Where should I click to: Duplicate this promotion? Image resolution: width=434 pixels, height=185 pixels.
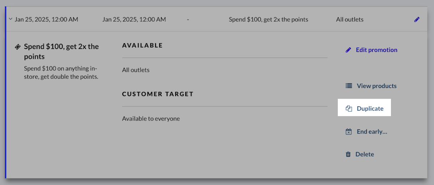coord(370,109)
